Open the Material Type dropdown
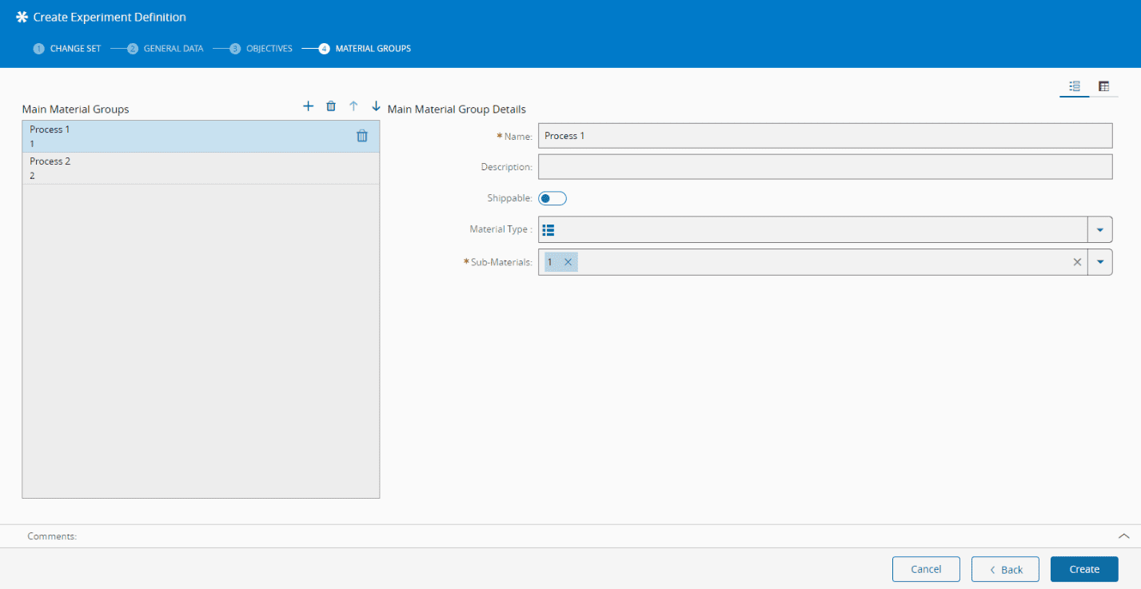1141x589 pixels. pyautogui.click(x=1100, y=229)
